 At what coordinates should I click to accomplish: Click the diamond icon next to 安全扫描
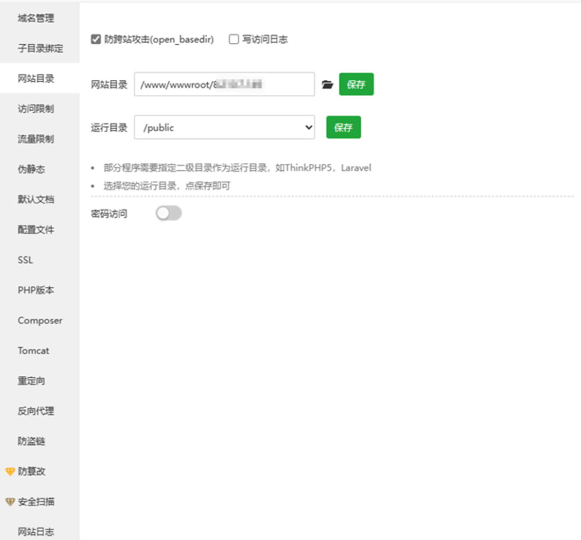[10, 502]
